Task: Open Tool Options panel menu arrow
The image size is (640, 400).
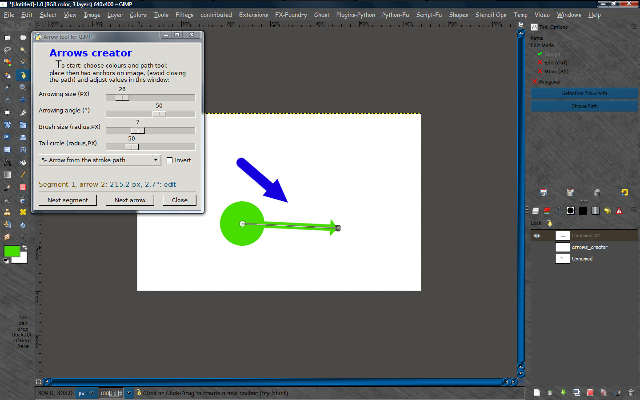Action: [634, 27]
